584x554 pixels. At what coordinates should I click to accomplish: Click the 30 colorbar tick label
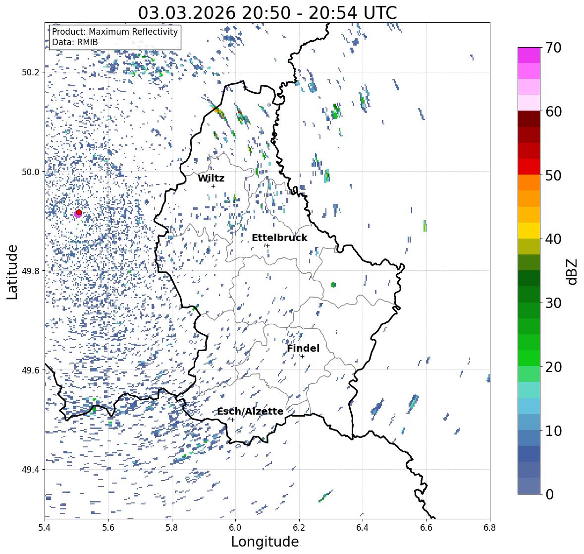click(553, 303)
